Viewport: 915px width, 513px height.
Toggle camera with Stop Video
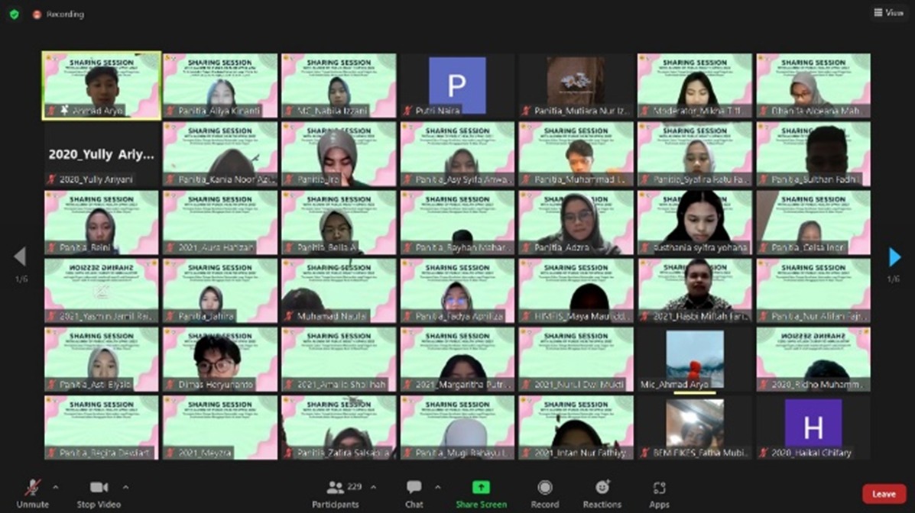pyautogui.click(x=99, y=494)
